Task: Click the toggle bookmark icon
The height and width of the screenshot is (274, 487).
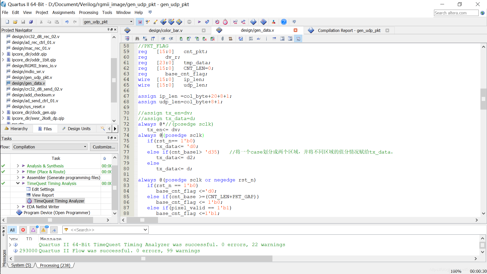Action: (x=181, y=39)
